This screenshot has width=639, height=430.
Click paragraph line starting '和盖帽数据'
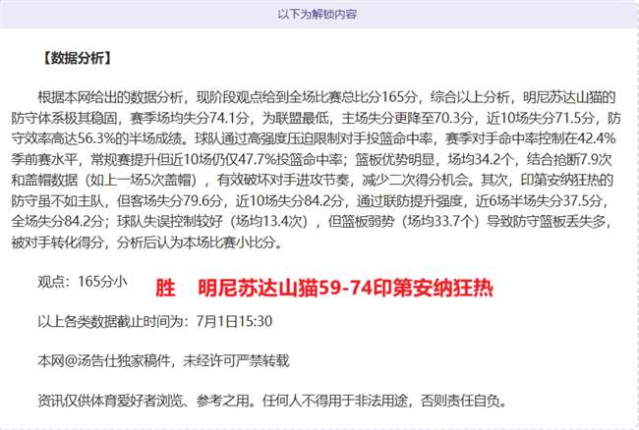[313, 180]
